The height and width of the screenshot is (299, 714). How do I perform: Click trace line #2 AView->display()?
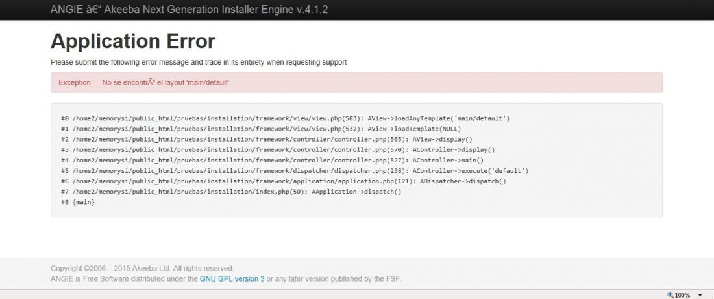(266, 139)
